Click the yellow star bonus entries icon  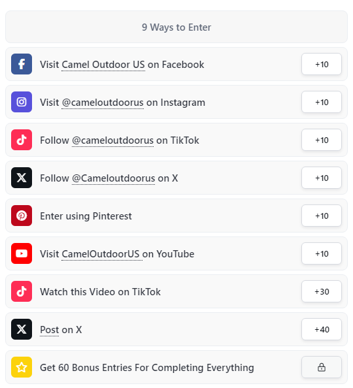coord(22,367)
